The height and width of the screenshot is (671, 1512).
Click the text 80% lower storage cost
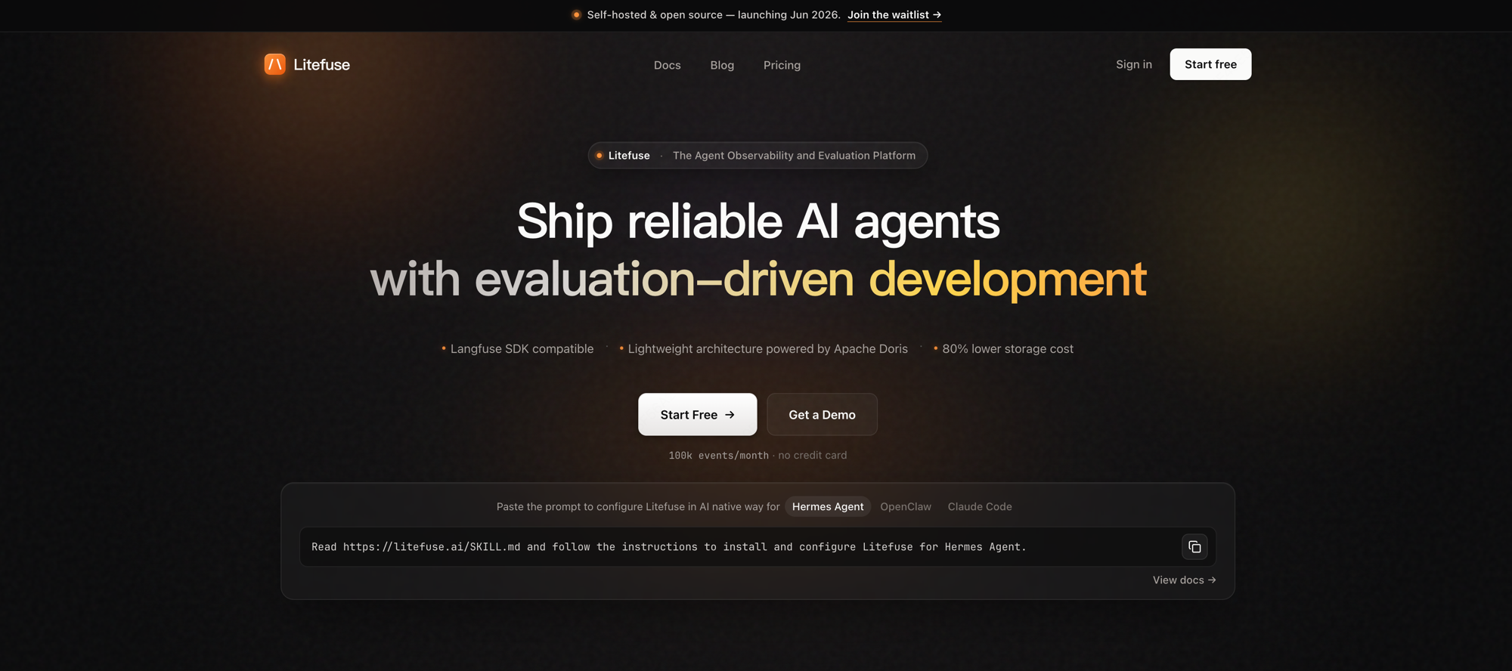click(x=1008, y=349)
